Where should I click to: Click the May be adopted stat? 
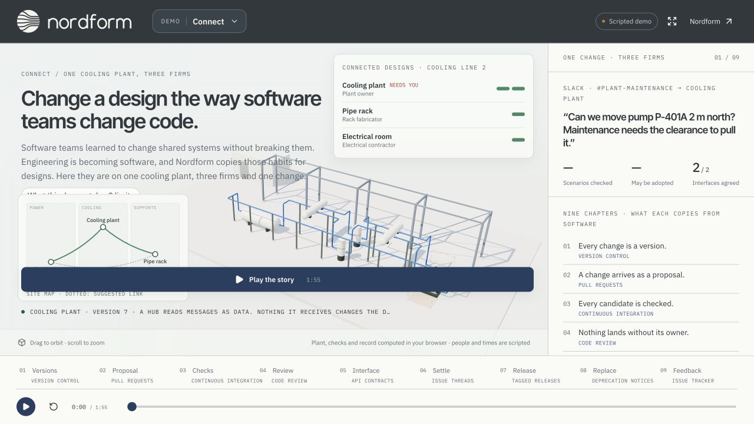[x=652, y=174]
